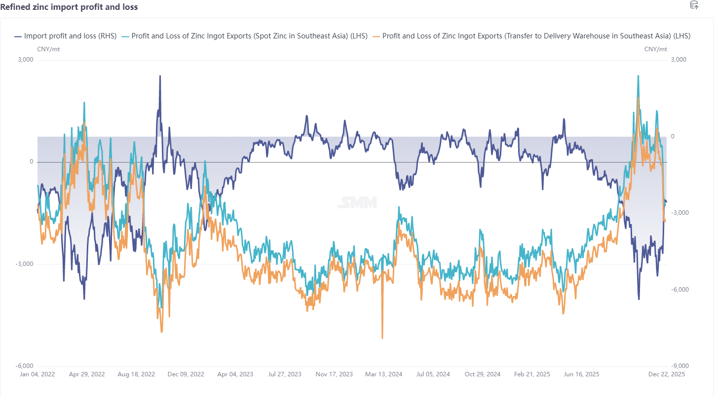Toggle Transfer to Delivery Warehouse series text

coord(536,36)
